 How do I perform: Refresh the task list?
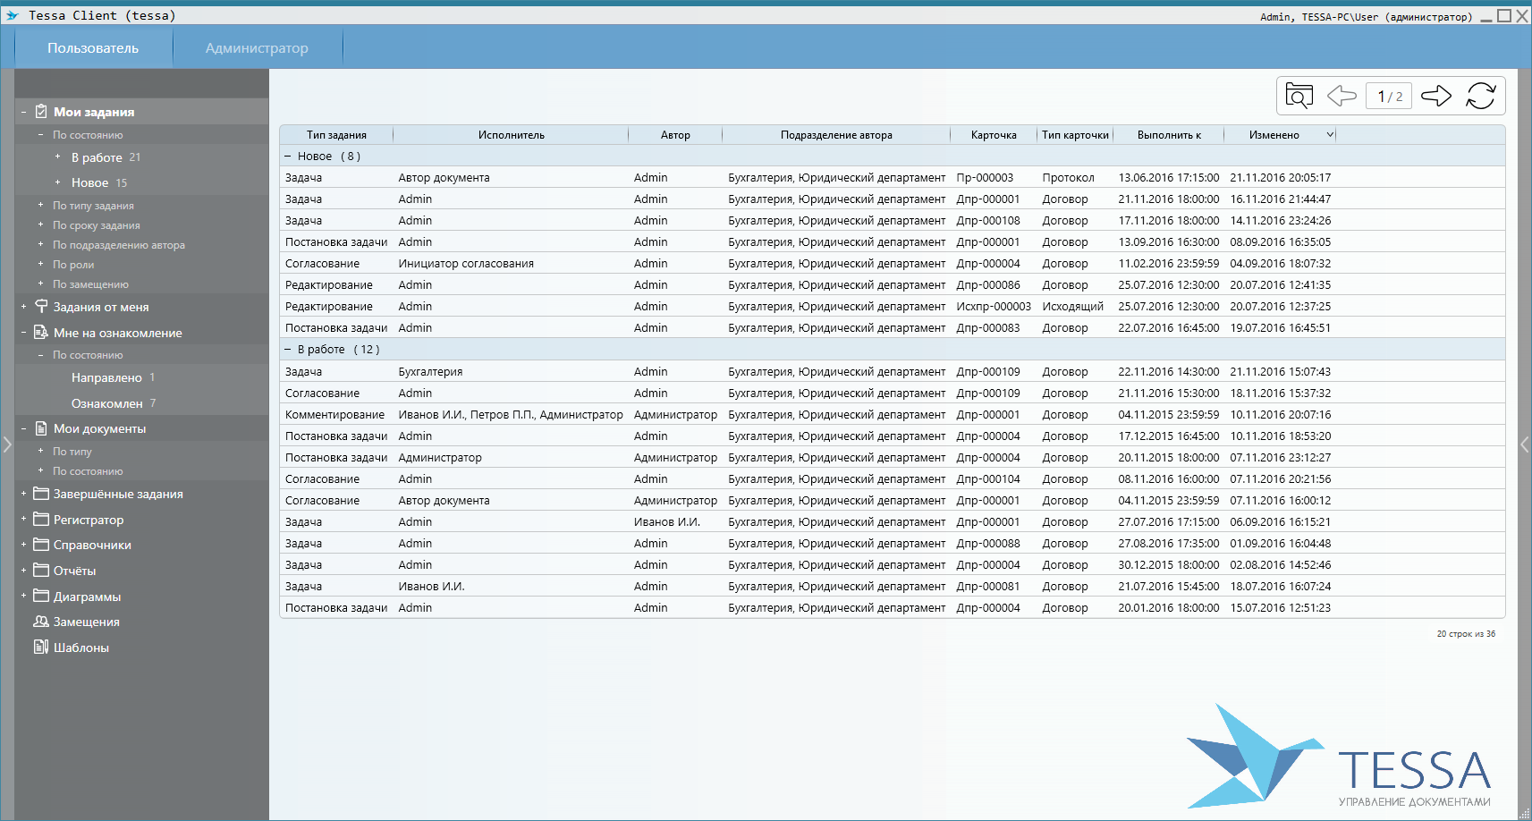(1481, 96)
